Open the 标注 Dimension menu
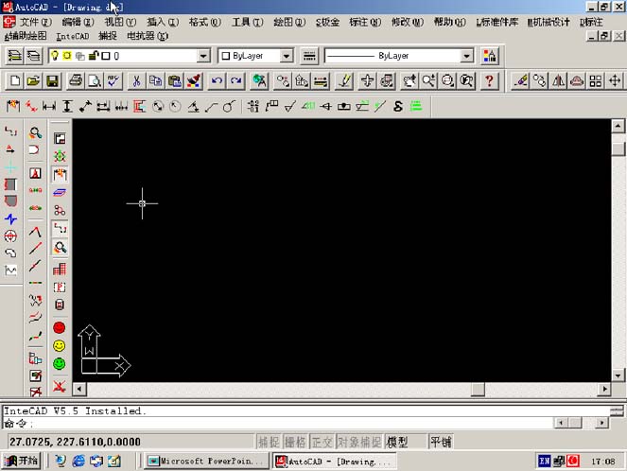 coord(365,22)
